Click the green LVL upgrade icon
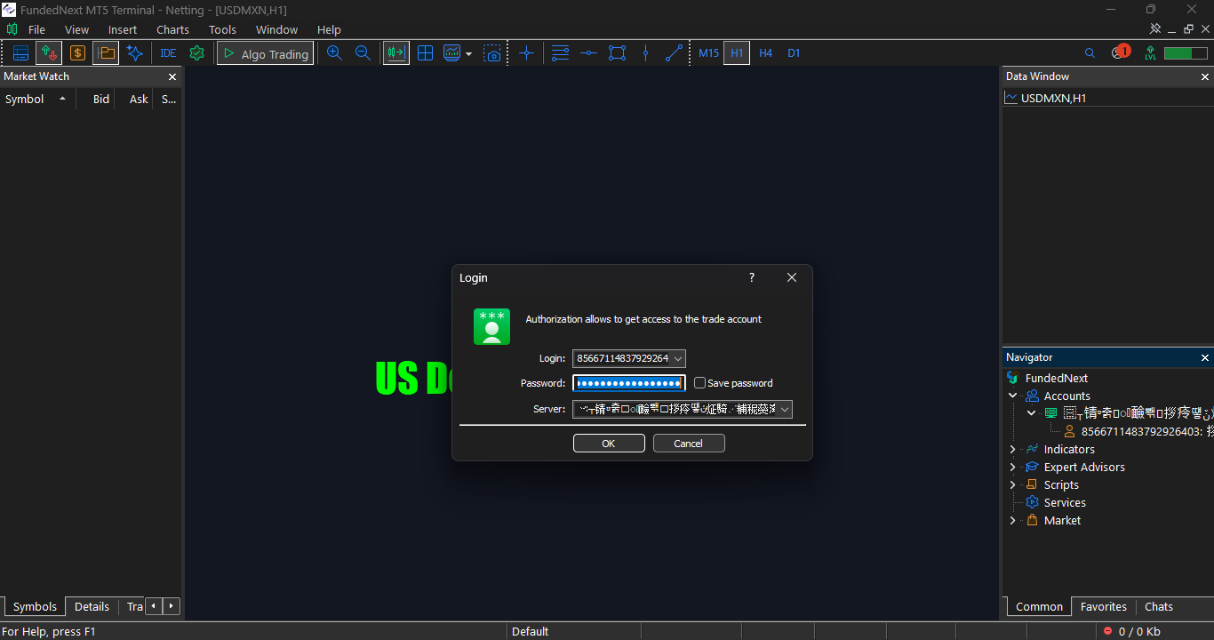Viewport: 1214px width, 640px height. point(1150,53)
